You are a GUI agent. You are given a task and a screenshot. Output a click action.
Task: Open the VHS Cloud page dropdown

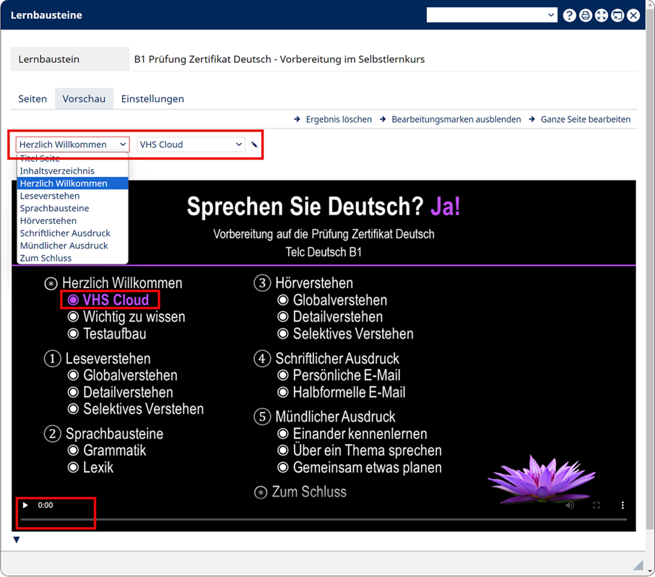(191, 144)
